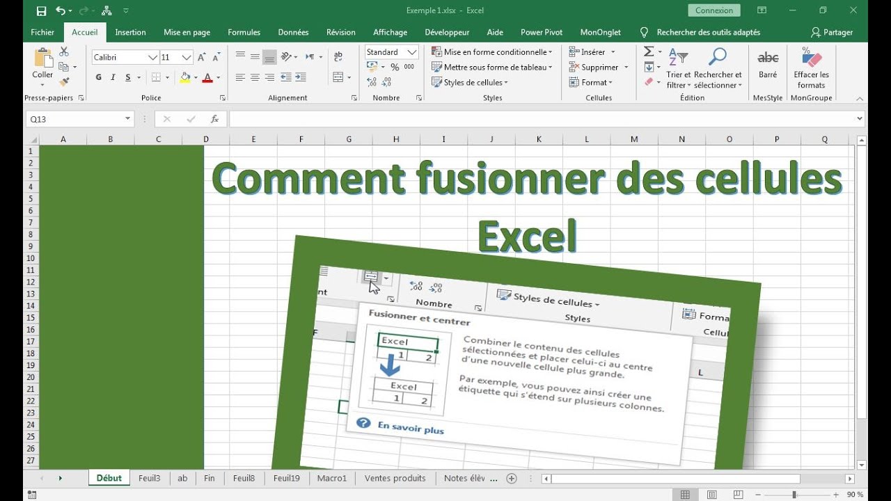The height and width of the screenshot is (501, 891).
Task: Collapse the ribbon with chevron arrow
Action: click(x=860, y=98)
